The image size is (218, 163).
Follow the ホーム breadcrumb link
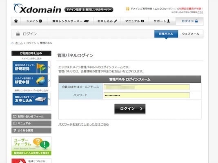tap(19, 43)
